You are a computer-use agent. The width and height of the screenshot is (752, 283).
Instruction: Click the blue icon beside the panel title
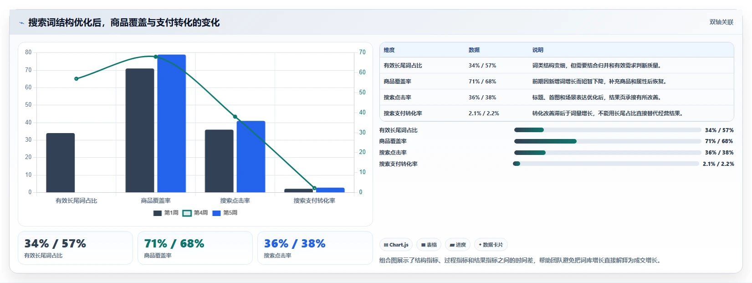[21, 23]
